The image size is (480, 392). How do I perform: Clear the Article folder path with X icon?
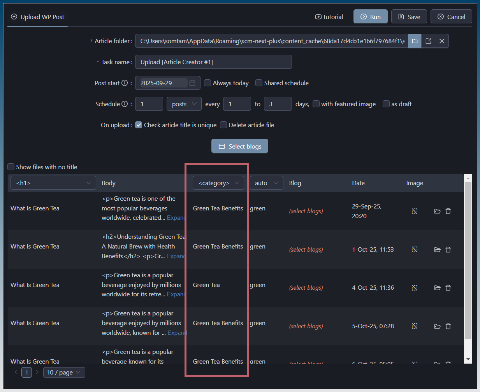point(442,41)
